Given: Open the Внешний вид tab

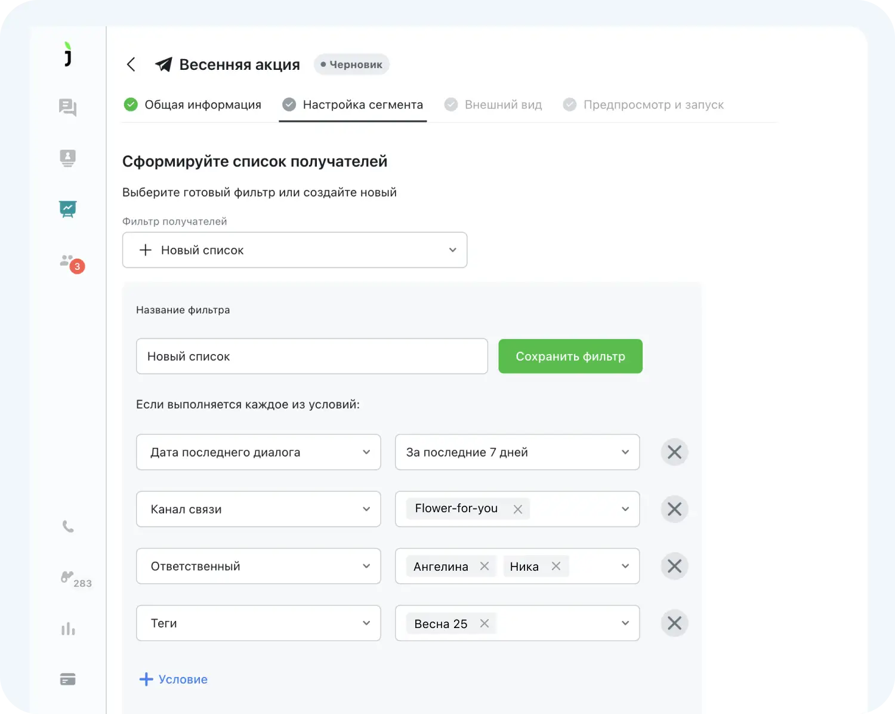Looking at the screenshot, I should pos(503,104).
